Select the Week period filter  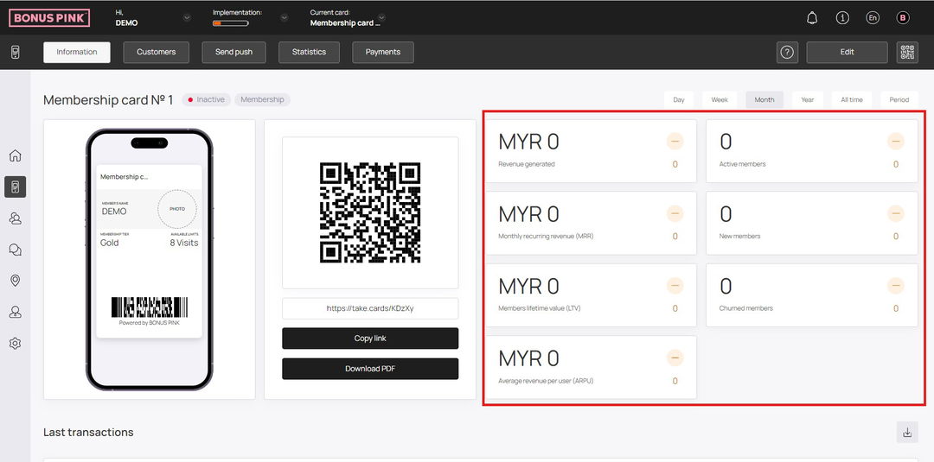click(x=720, y=100)
